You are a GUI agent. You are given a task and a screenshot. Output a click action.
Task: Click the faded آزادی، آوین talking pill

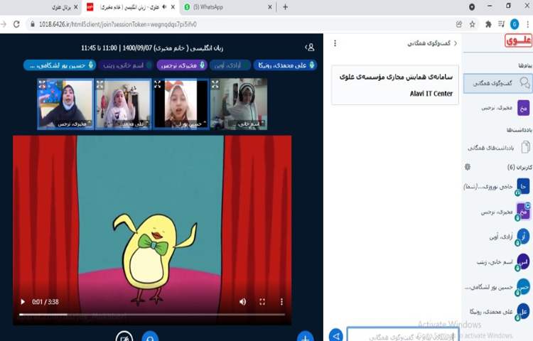tap(230, 65)
